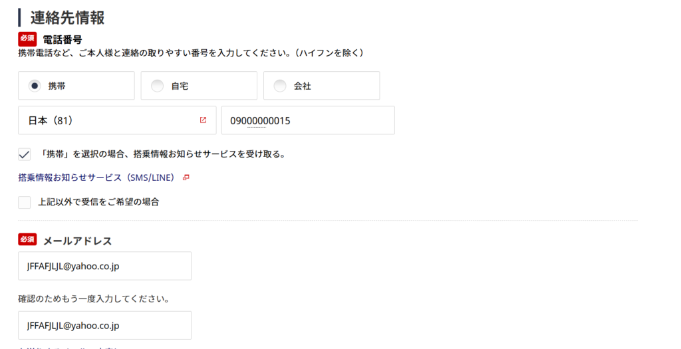Click the 必須 badge beside メールアドレス
Screen dimensions: 681x349
click(27, 240)
